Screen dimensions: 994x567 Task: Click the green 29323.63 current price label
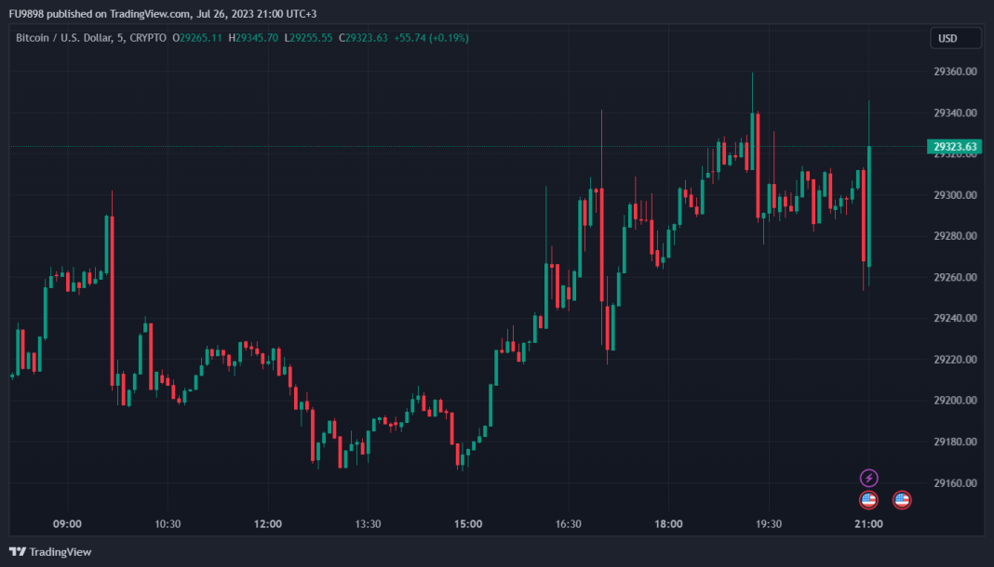point(955,147)
